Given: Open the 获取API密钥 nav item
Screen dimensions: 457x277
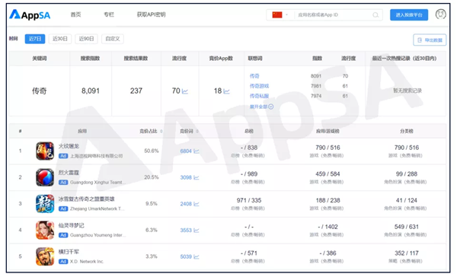Looking at the screenshot, I should pos(152,14).
